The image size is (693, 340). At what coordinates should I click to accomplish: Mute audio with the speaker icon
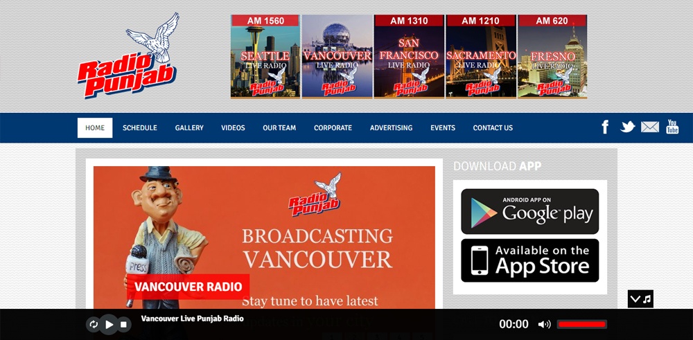pyautogui.click(x=544, y=325)
